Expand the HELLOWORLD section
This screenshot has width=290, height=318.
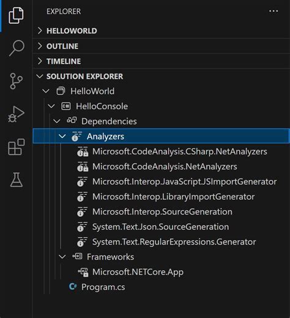tap(40, 31)
